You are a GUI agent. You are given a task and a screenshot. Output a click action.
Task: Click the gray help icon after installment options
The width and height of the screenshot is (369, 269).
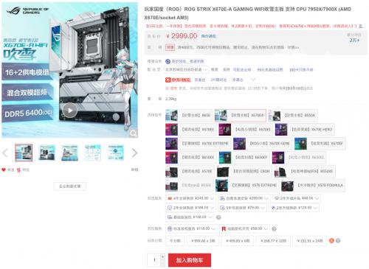[338, 240]
